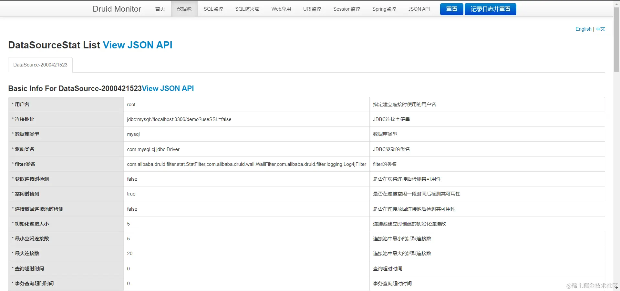
Task: Click the 是否在连接空闲一段时间后检测其可用性 description
Action: [x=417, y=194]
